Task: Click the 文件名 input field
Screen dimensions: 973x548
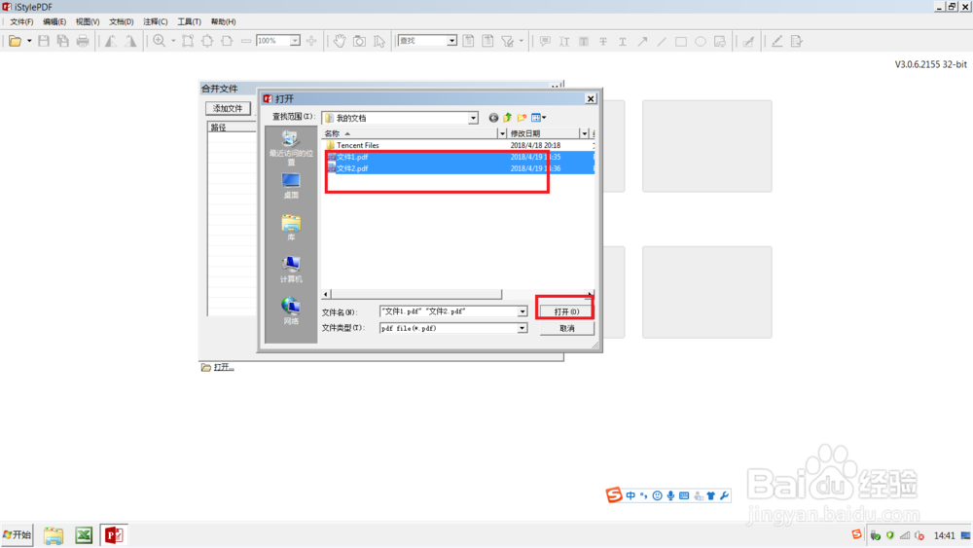Action: tap(449, 311)
